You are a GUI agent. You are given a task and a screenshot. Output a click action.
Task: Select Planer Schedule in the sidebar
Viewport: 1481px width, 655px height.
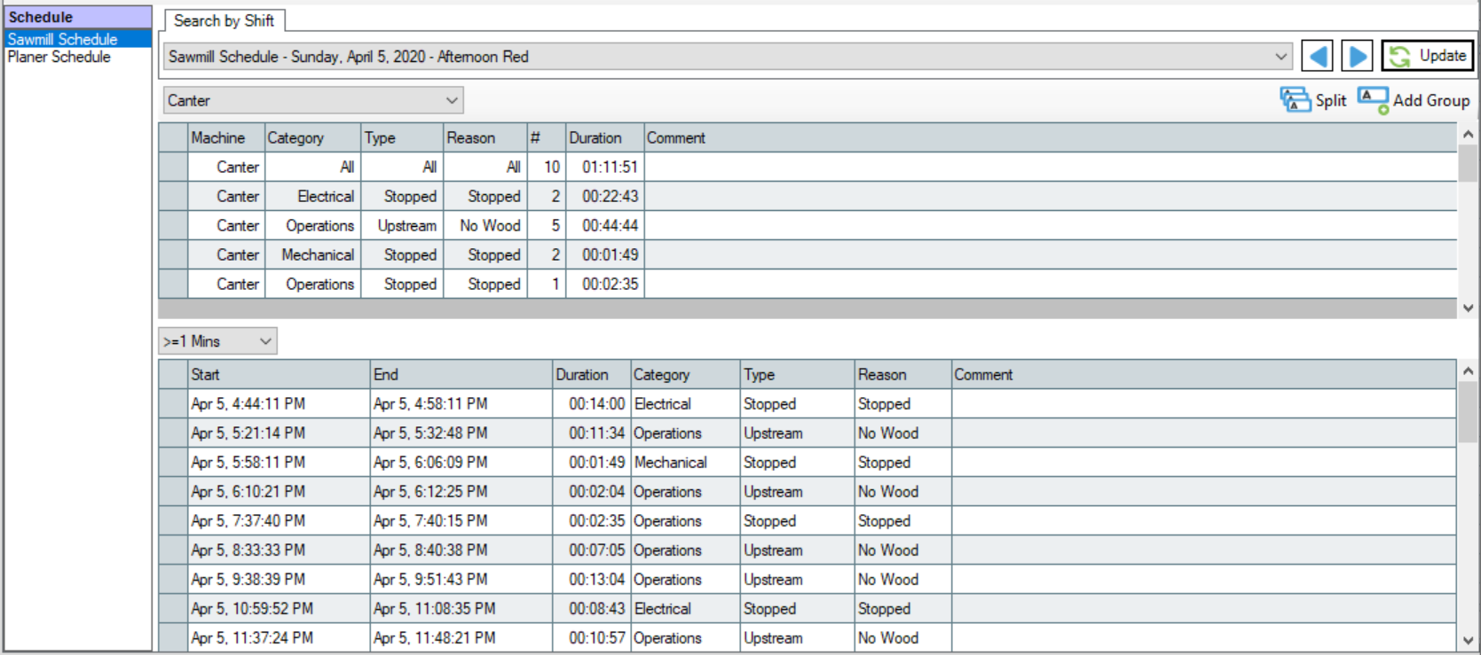tap(59, 57)
